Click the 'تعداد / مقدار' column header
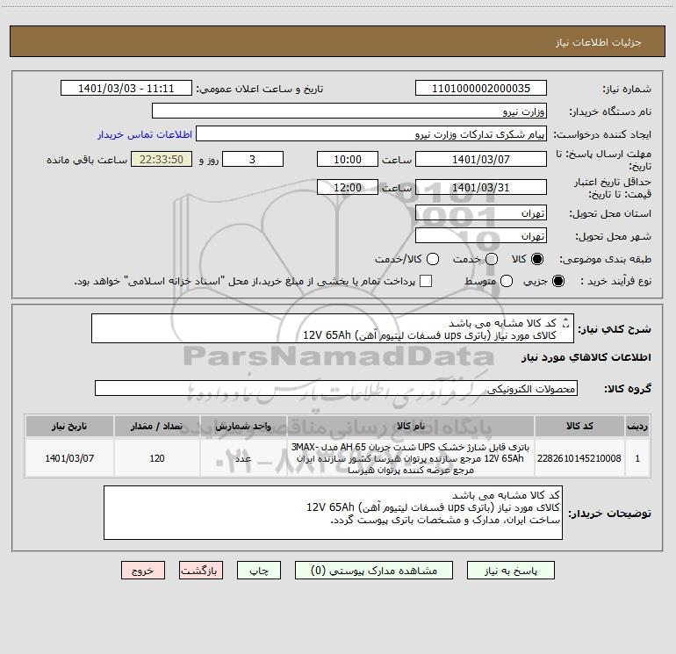 (x=157, y=426)
